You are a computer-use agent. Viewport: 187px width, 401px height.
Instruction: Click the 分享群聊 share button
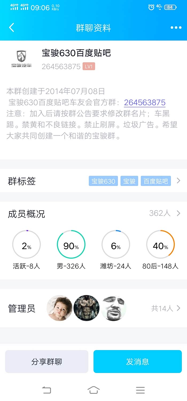click(x=47, y=361)
